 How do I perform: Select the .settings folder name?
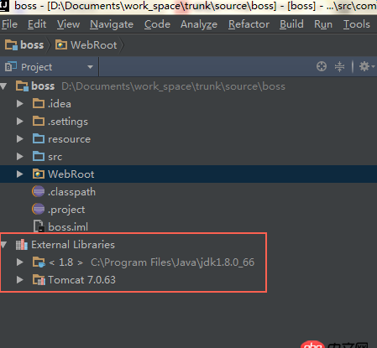pos(68,122)
